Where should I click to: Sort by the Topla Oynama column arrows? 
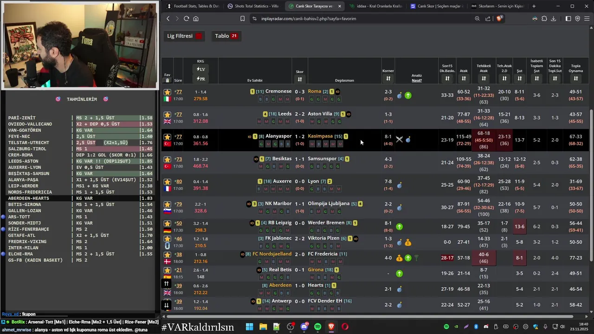tap(576, 79)
